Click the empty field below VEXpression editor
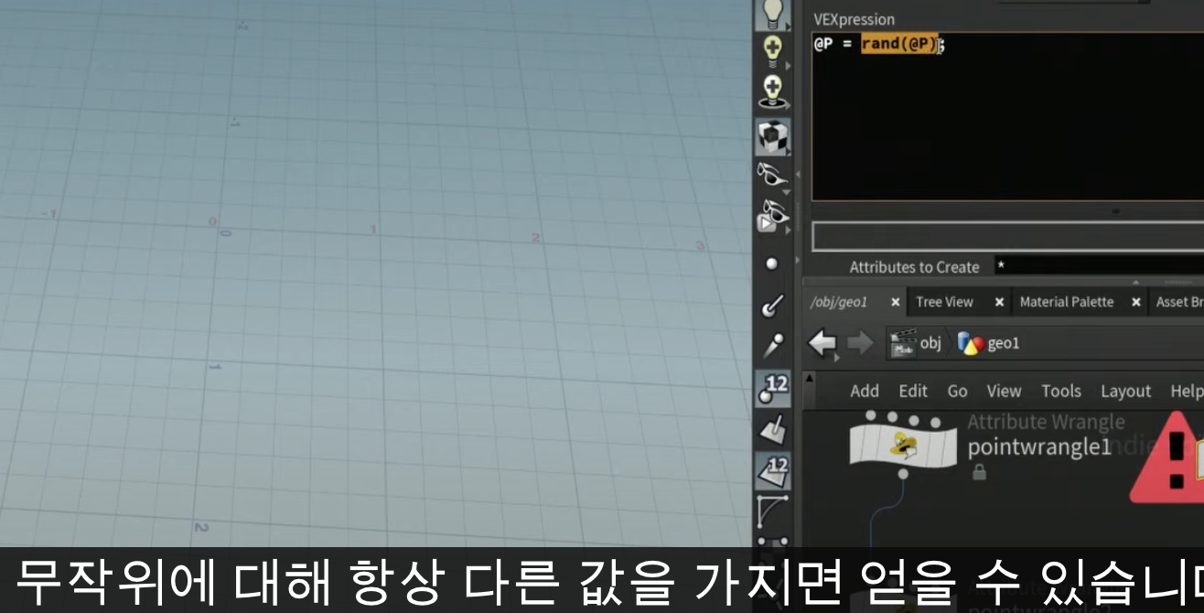 click(x=1007, y=237)
